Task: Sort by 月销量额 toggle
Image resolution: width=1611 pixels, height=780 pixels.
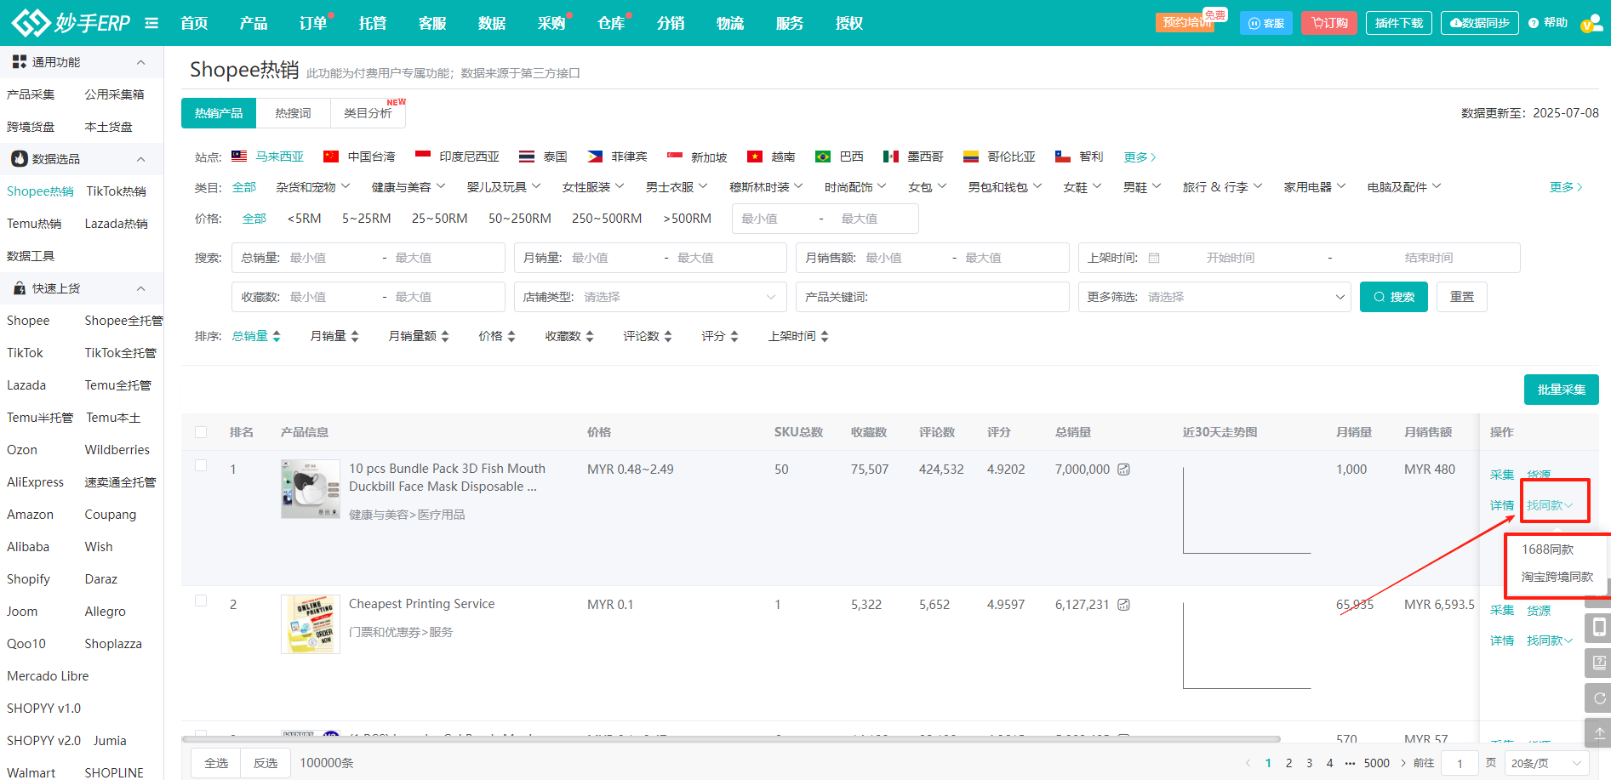Action: point(419,336)
